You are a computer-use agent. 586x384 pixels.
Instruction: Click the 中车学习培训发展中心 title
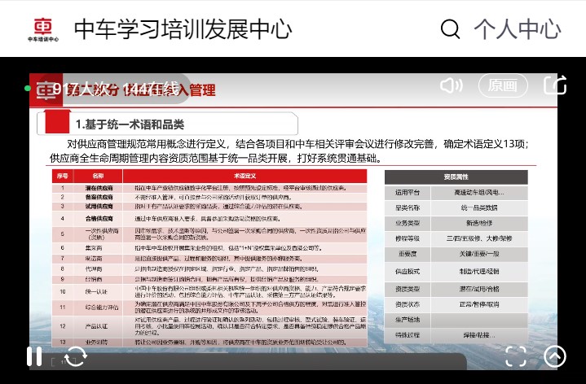[183, 29]
